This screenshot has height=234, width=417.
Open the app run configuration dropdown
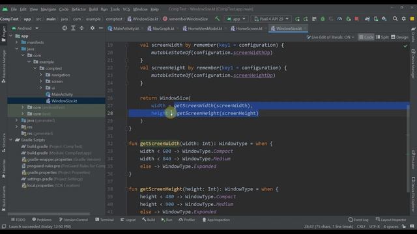[236, 19]
